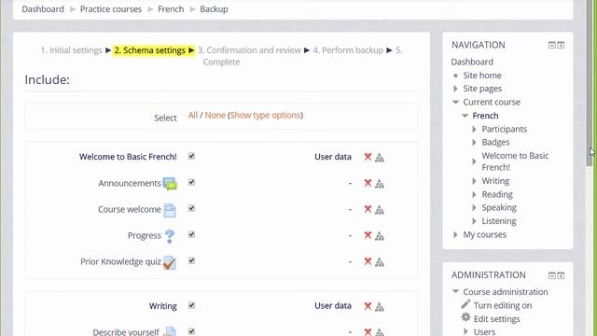Click the Announcements forum icon
Screen dimensions: 597x336
170,184
